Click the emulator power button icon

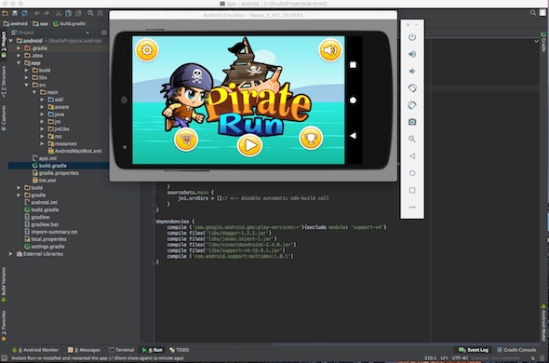pos(412,37)
